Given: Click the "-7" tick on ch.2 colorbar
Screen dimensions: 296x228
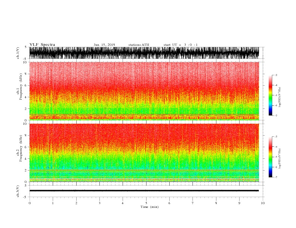Looking at the screenshot, I should pos(275,177).
